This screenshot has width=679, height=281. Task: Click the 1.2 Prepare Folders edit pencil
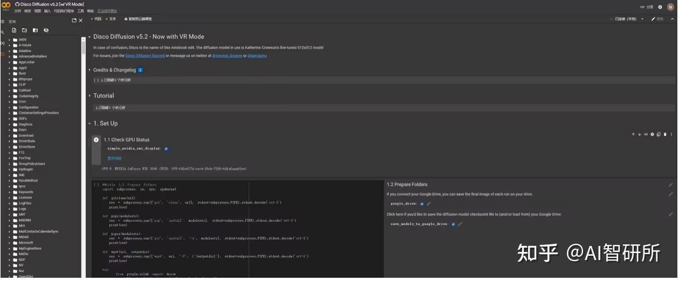pos(671,185)
